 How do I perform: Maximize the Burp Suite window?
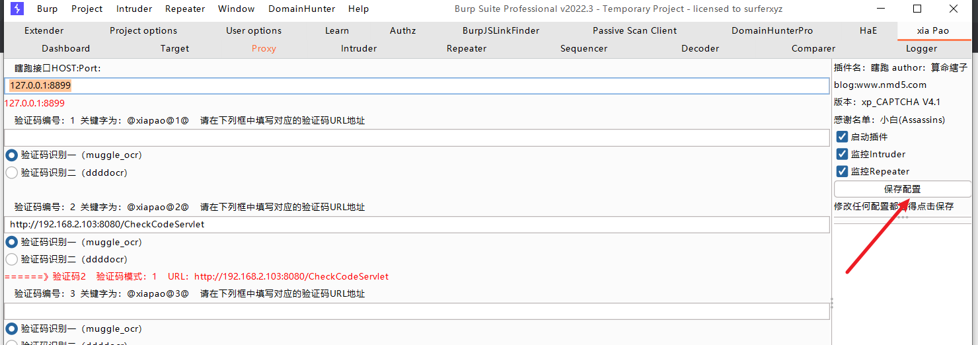917,9
